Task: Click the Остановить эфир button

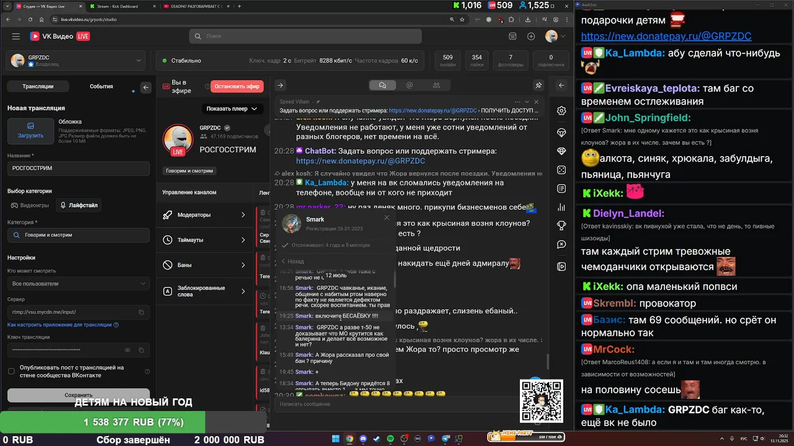Action: pyautogui.click(x=237, y=86)
